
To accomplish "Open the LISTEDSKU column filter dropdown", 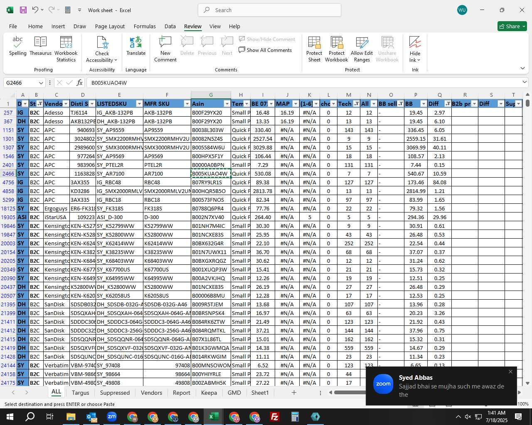I will pos(139,104).
